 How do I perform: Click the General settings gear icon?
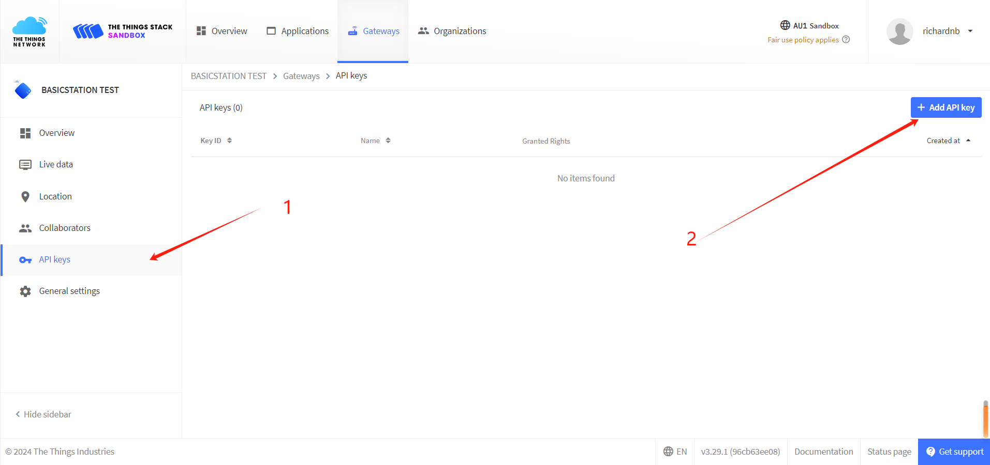[x=25, y=291]
